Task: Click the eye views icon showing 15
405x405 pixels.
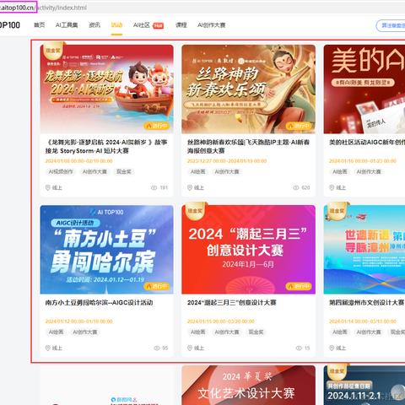Action: [299, 348]
